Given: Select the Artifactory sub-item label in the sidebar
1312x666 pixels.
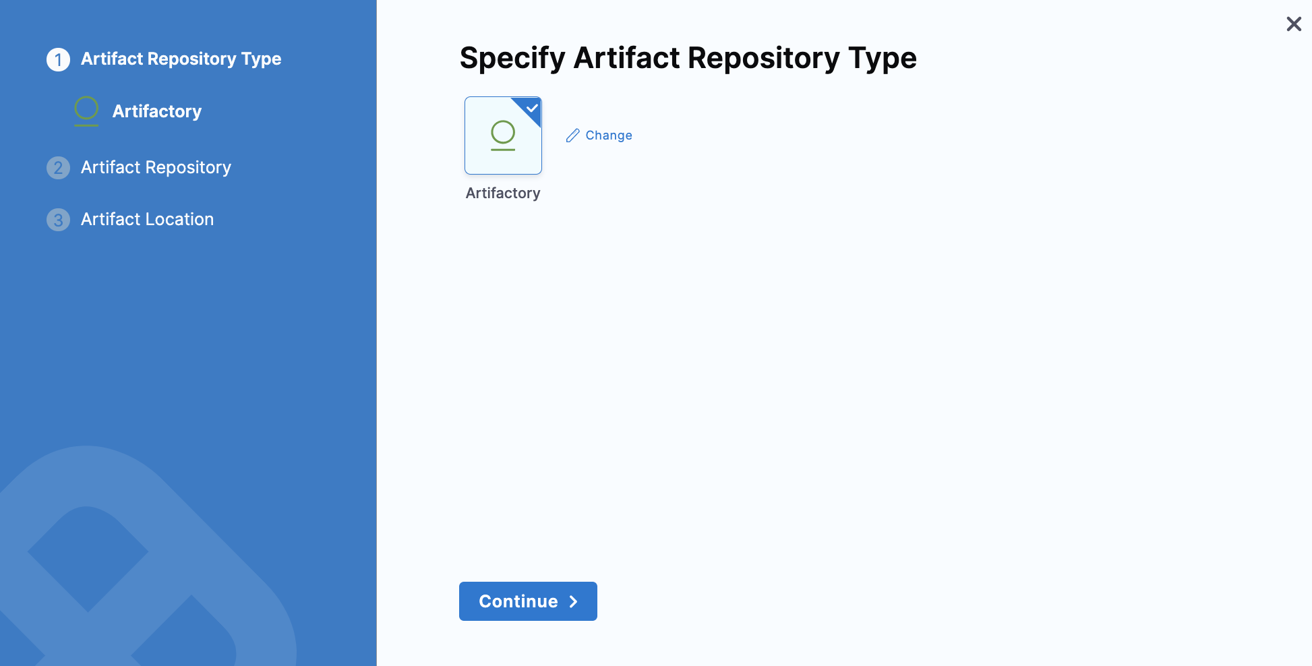Looking at the screenshot, I should coord(157,111).
